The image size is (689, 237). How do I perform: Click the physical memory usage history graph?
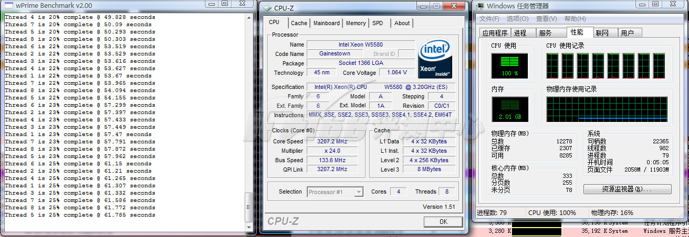tap(607, 110)
